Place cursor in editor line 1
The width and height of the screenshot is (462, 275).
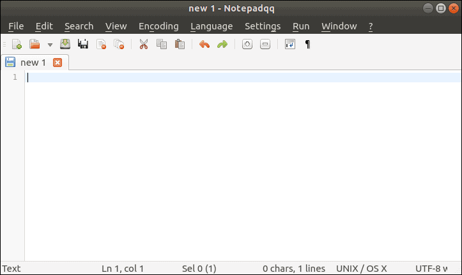(243, 78)
